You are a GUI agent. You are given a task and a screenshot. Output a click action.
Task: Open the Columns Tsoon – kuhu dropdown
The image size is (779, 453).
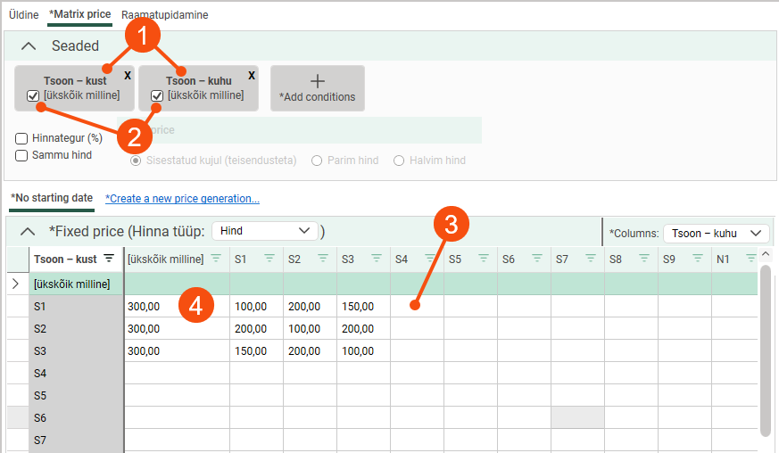pos(716,233)
